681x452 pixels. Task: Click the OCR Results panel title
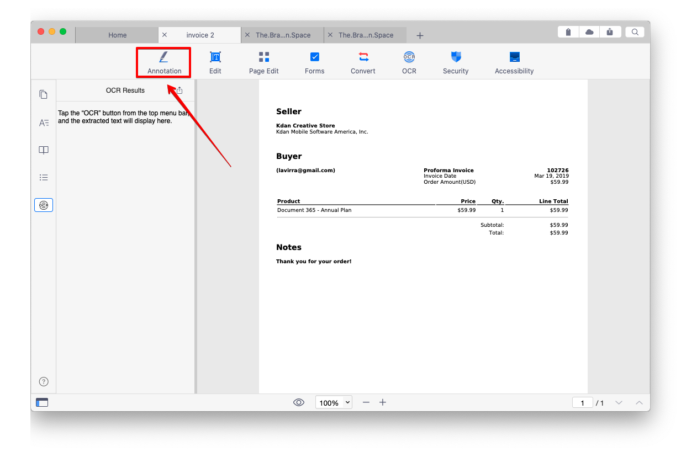[x=125, y=91]
